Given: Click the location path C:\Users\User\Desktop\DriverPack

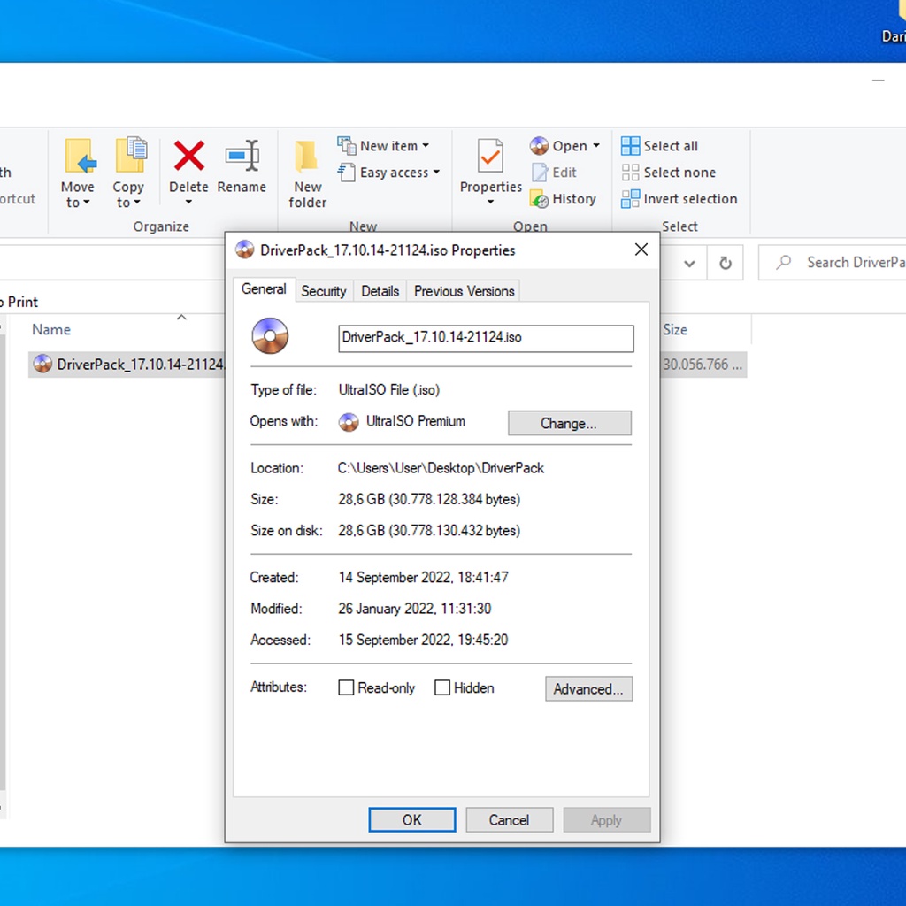Looking at the screenshot, I should click(x=441, y=468).
